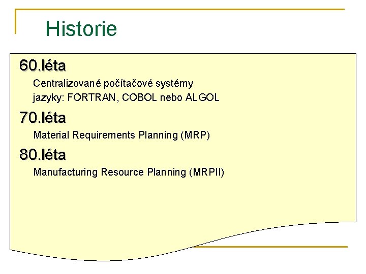This screenshot has height=274, width=366.
Task: Click the word nebo
Action: [x=171, y=97]
